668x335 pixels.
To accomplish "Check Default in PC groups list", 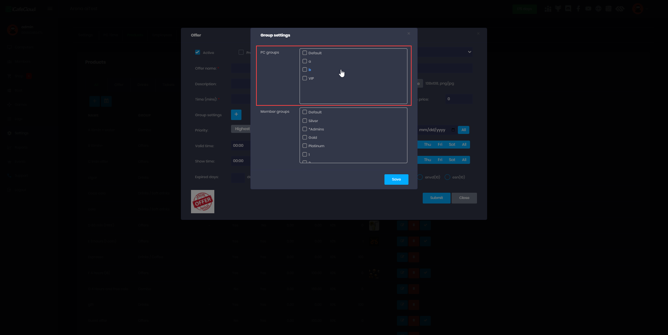I will tap(305, 53).
